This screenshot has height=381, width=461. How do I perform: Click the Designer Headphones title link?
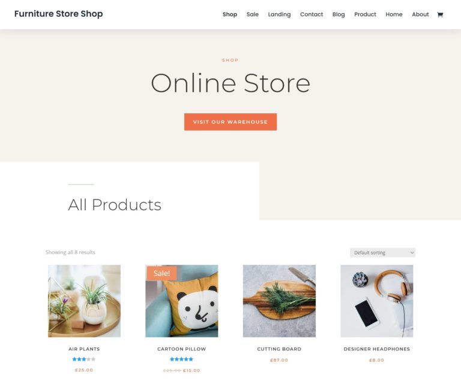pyautogui.click(x=376, y=349)
